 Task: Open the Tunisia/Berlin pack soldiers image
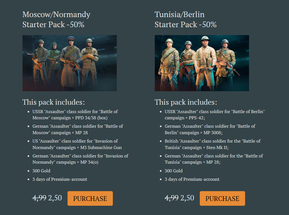tap(202, 63)
